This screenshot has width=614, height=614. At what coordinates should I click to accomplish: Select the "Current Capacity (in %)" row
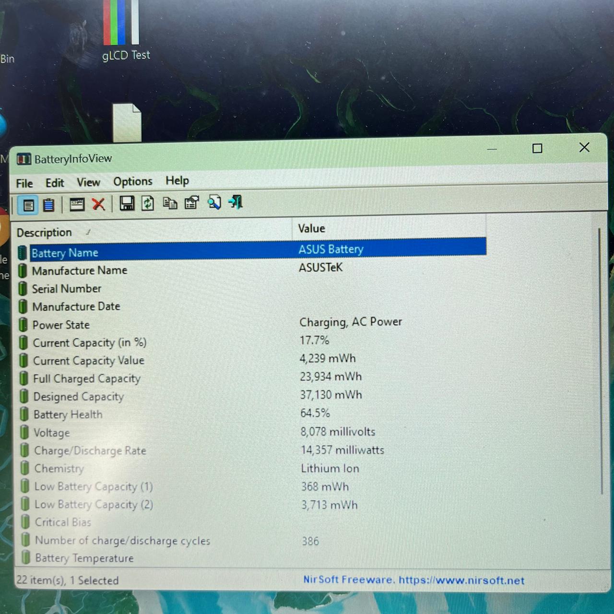click(x=252, y=342)
